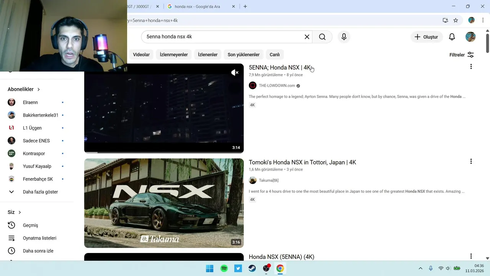Close the honda nsx Google tab
This screenshot has height=276, width=490.
(x=234, y=7)
